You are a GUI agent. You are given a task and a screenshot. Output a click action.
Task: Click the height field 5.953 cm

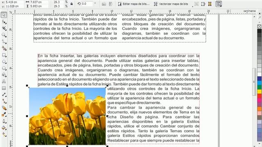tap(39, 6)
